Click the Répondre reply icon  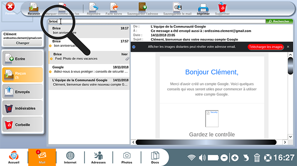(94, 9)
